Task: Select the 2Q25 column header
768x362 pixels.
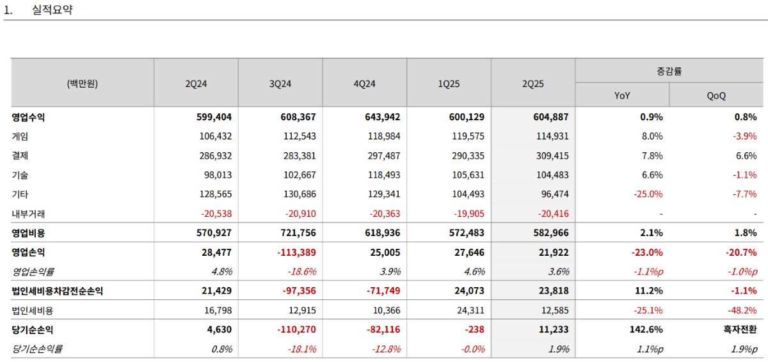Action: [533, 83]
